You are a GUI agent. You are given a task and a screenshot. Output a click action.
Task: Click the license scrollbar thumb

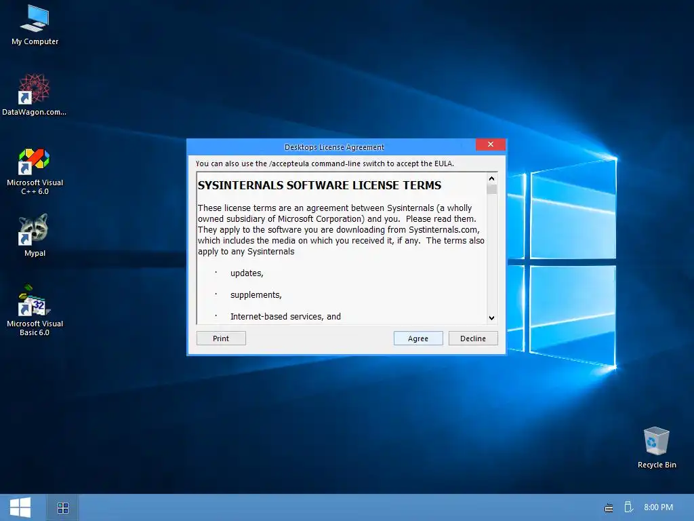(492, 189)
